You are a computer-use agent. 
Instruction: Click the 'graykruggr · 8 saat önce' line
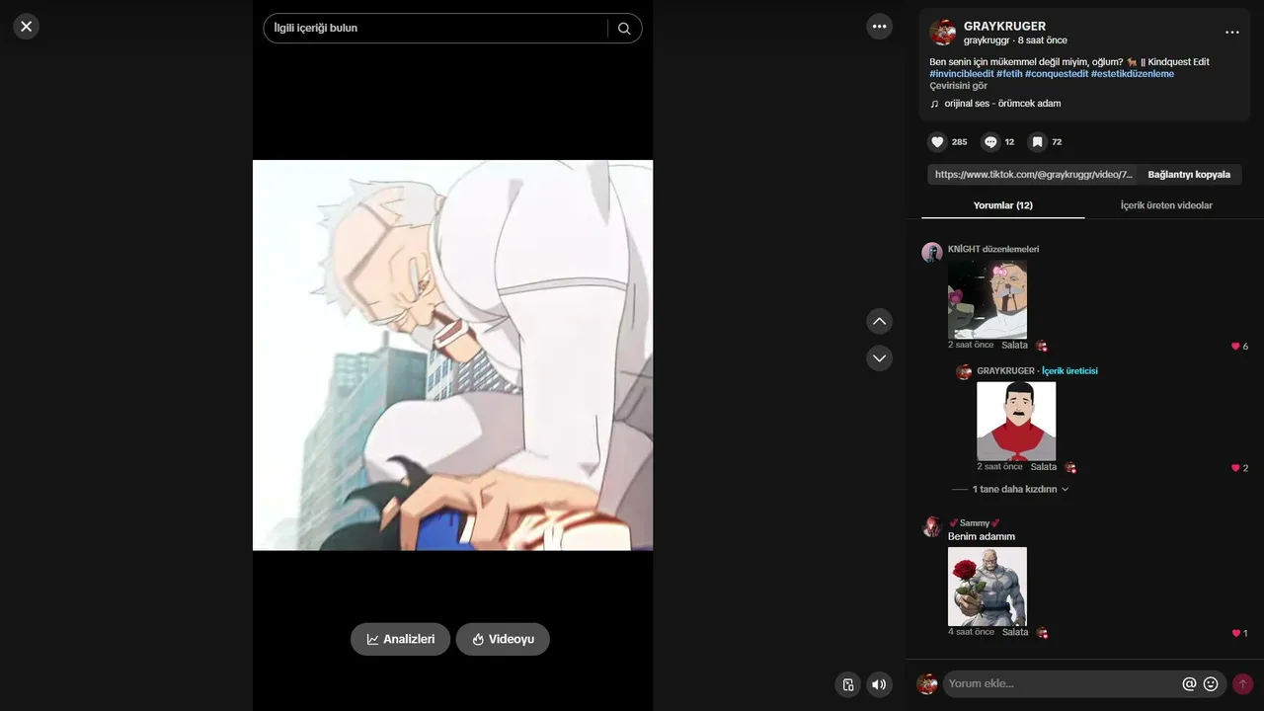click(1015, 40)
